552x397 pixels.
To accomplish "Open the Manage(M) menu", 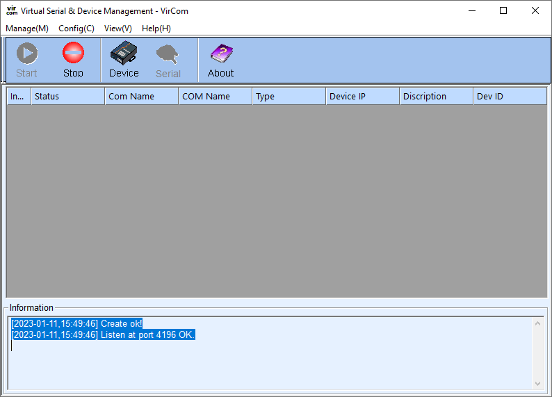I will (27, 29).
